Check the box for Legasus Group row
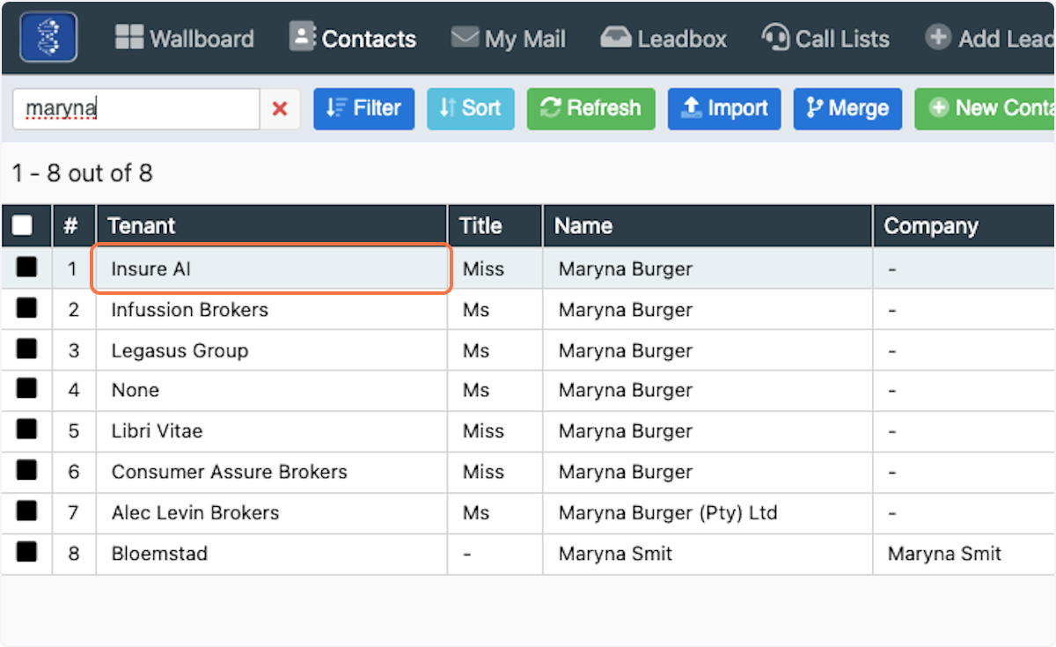This screenshot has height=647, width=1056. click(x=26, y=349)
